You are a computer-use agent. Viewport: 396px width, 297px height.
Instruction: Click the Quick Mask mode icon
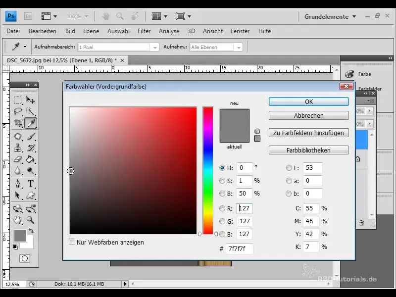click(x=24, y=258)
